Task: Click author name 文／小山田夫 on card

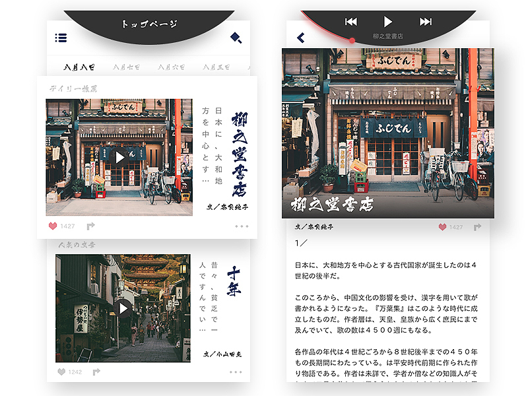Action: click(222, 354)
